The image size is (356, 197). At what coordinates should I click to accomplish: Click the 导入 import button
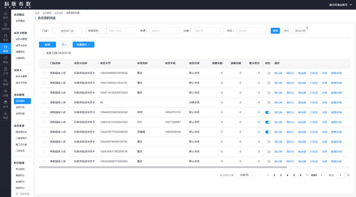pyautogui.click(x=64, y=45)
